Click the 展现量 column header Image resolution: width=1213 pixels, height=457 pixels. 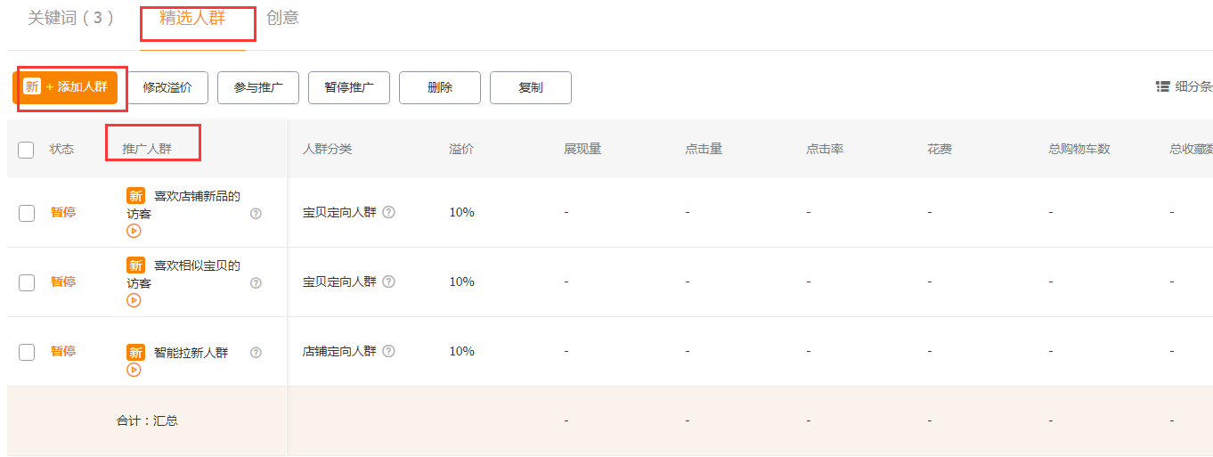[582, 149]
